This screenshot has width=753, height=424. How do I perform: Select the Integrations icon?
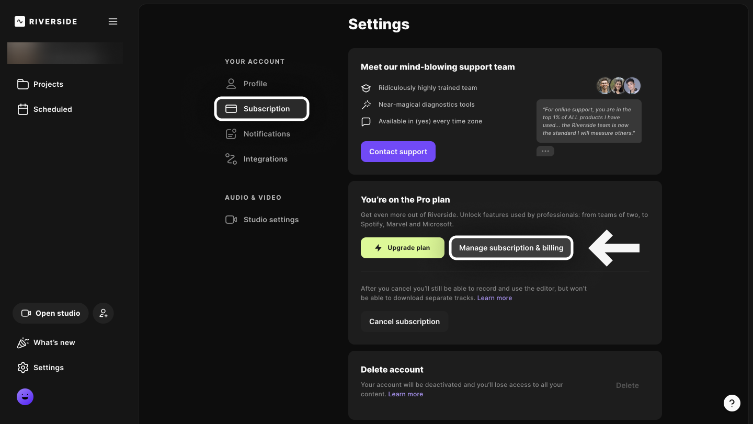coord(231,158)
